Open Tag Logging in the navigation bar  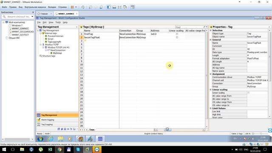tap(57, 125)
